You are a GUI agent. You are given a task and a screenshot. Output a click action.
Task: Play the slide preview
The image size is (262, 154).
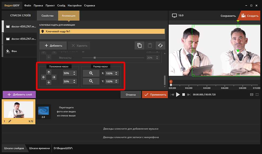(x=178, y=94)
